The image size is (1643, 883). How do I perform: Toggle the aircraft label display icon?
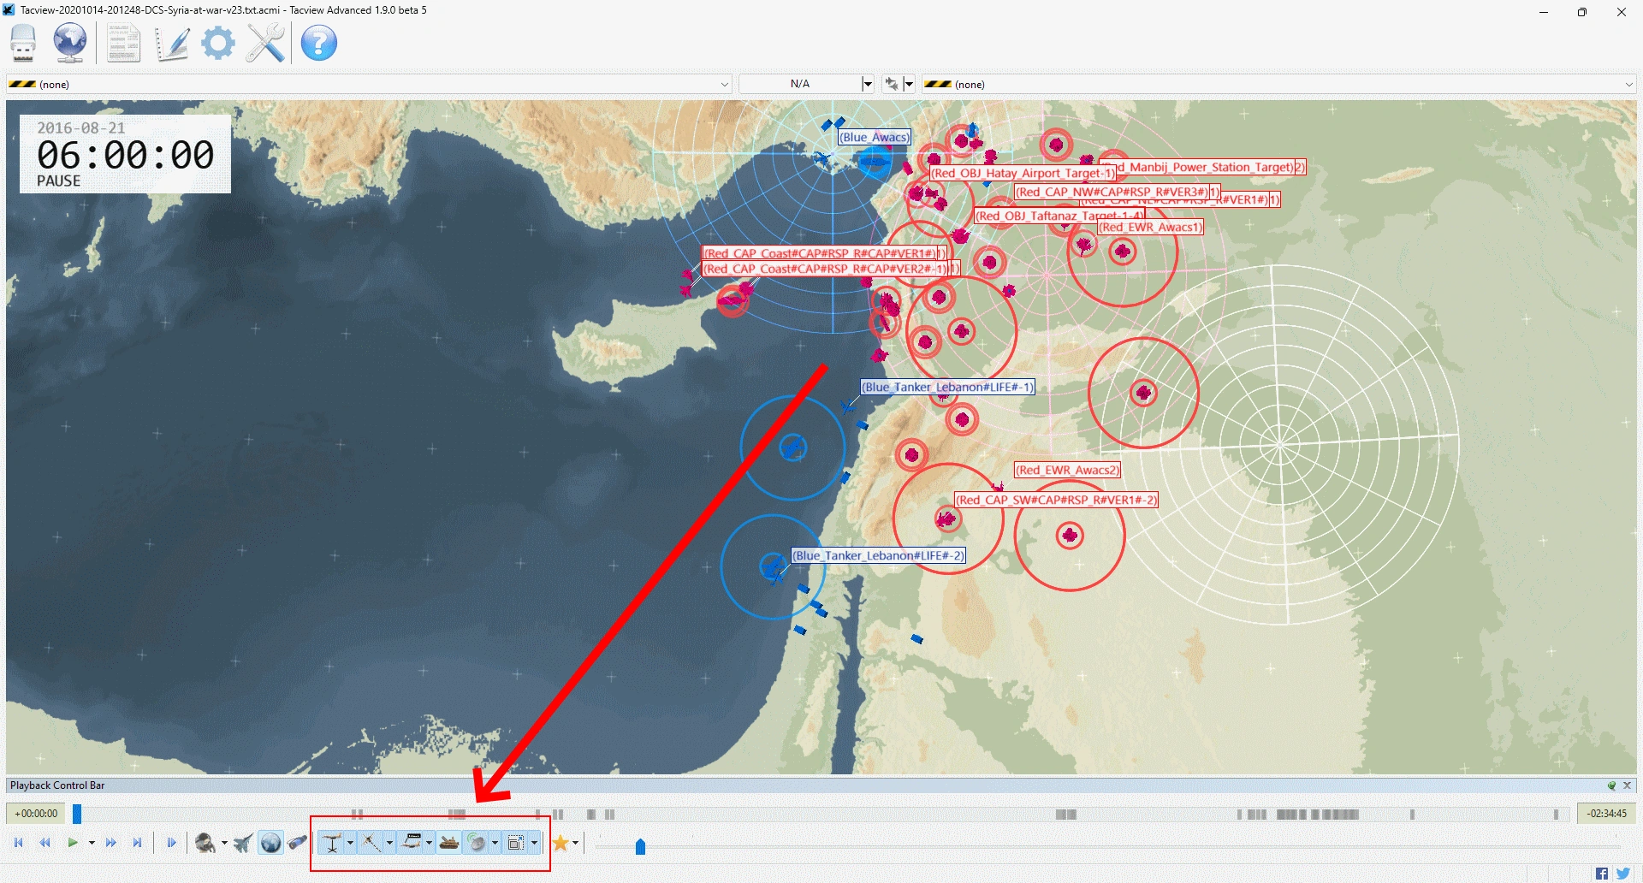[412, 843]
